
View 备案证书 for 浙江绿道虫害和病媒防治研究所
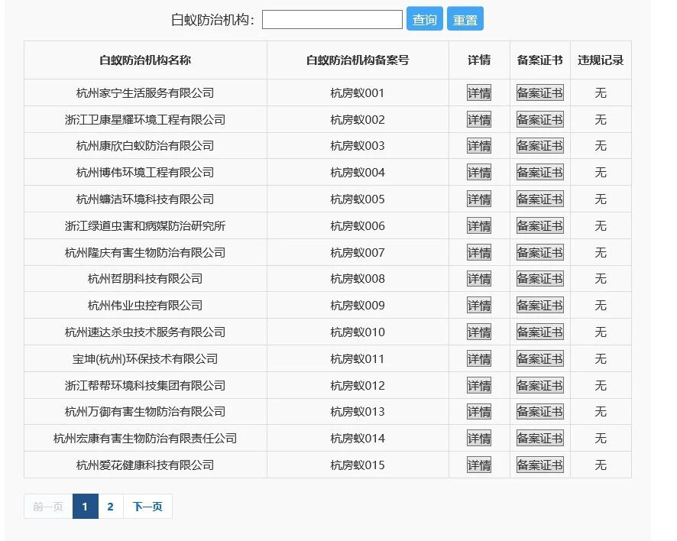point(539,226)
